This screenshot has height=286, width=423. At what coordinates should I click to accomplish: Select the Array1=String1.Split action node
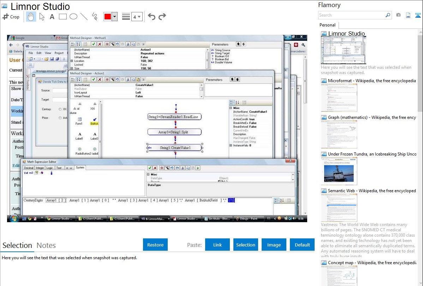pyautogui.click(x=174, y=132)
